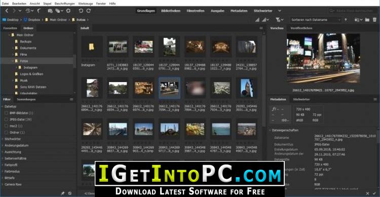Image resolution: width=380 pixels, height=197 pixels.
Task: Click the boomerang return icon
Action: (x=39, y=11)
